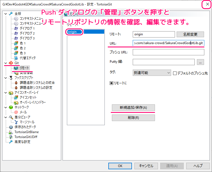Collapse the 全般 tree node
The image size is (212, 172).
6,14
